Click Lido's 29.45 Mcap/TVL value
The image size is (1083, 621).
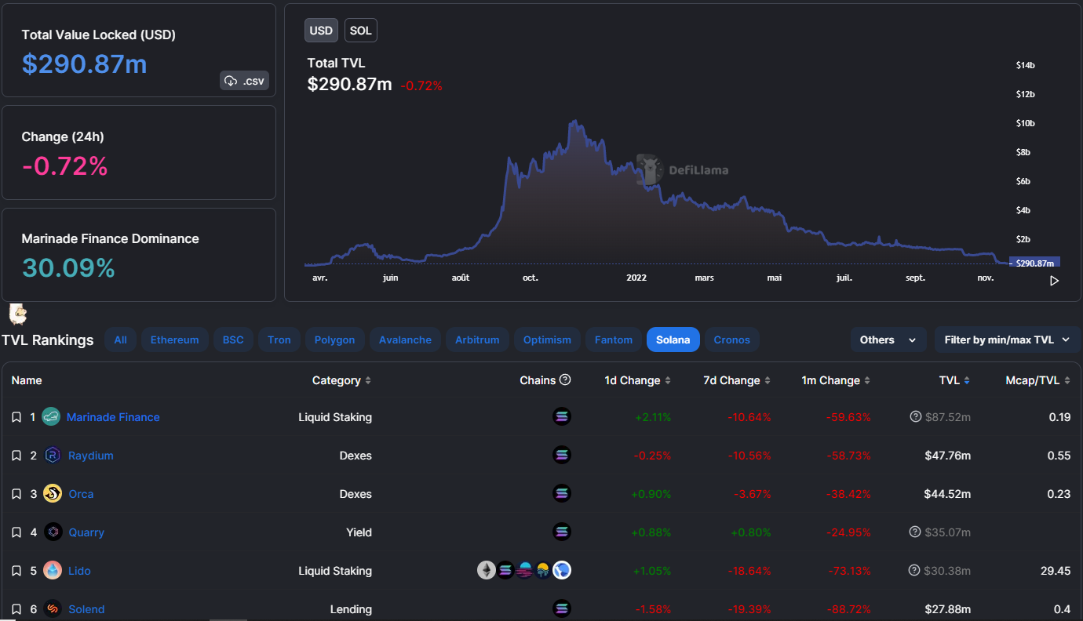pos(1056,571)
